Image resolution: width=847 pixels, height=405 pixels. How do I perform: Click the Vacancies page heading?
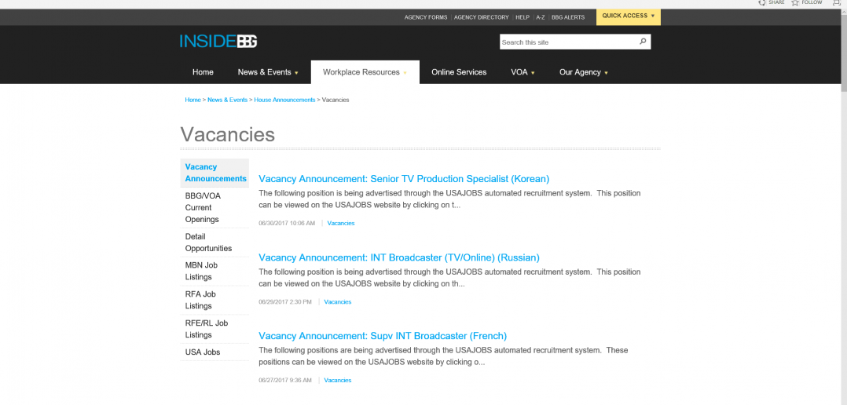coord(227,134)
